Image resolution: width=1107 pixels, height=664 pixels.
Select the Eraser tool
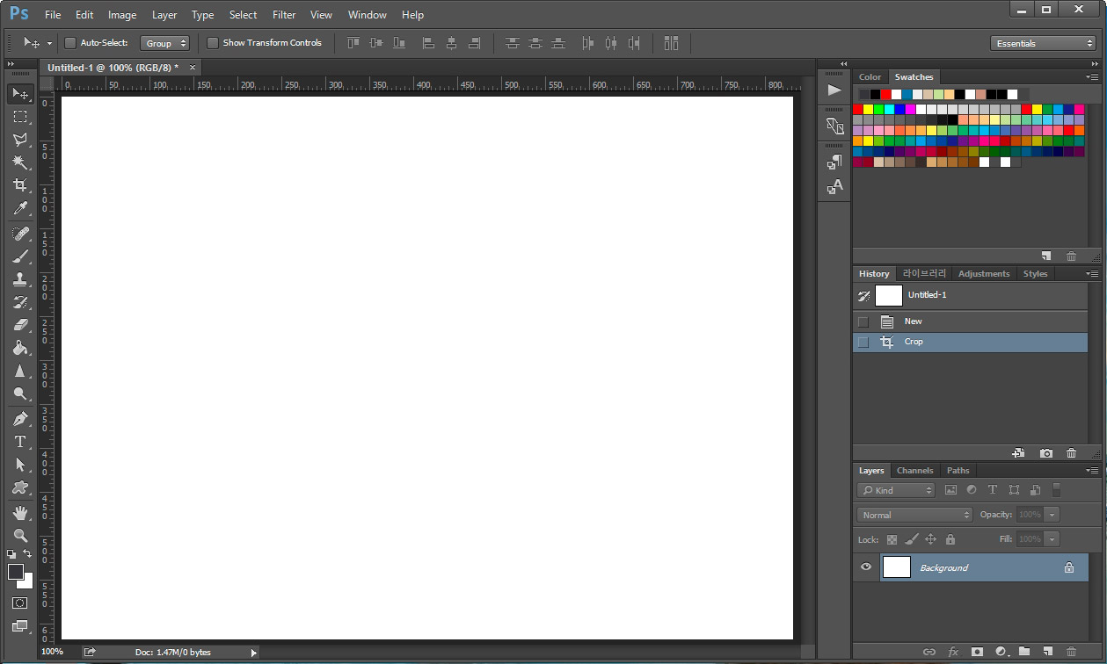(20, 325)
